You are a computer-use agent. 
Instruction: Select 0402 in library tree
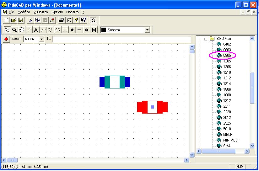click(227, 44)
